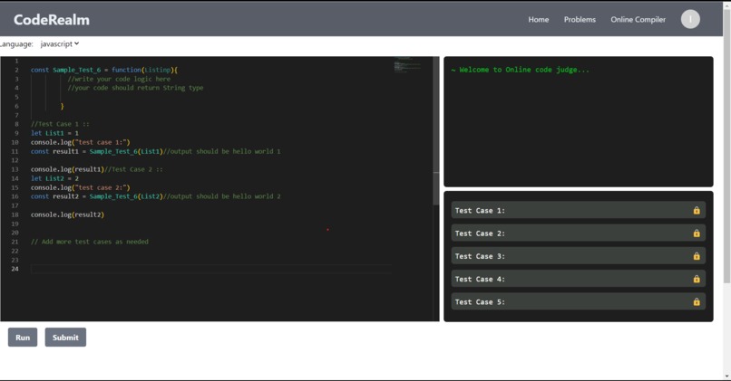Screen dimensions: 731x381
Task: Click the console.log("test case 2:") line
Action: pyautogui.click(x=80, y=187)
